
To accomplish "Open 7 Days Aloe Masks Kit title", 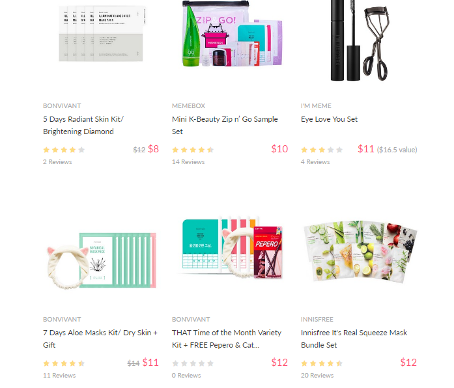I will [100, 339].
